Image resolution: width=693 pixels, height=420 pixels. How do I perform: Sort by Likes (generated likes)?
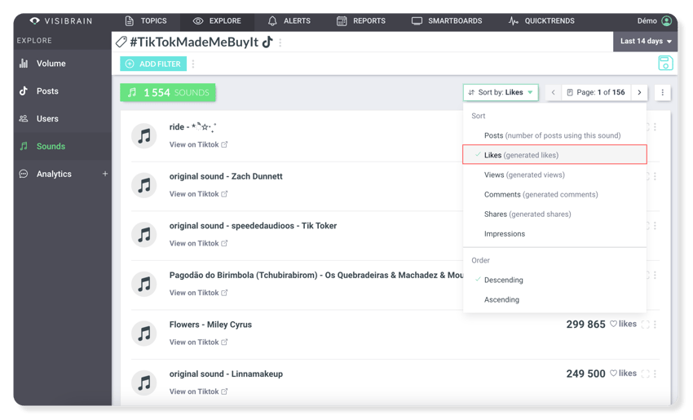click(x=554, y=155)
